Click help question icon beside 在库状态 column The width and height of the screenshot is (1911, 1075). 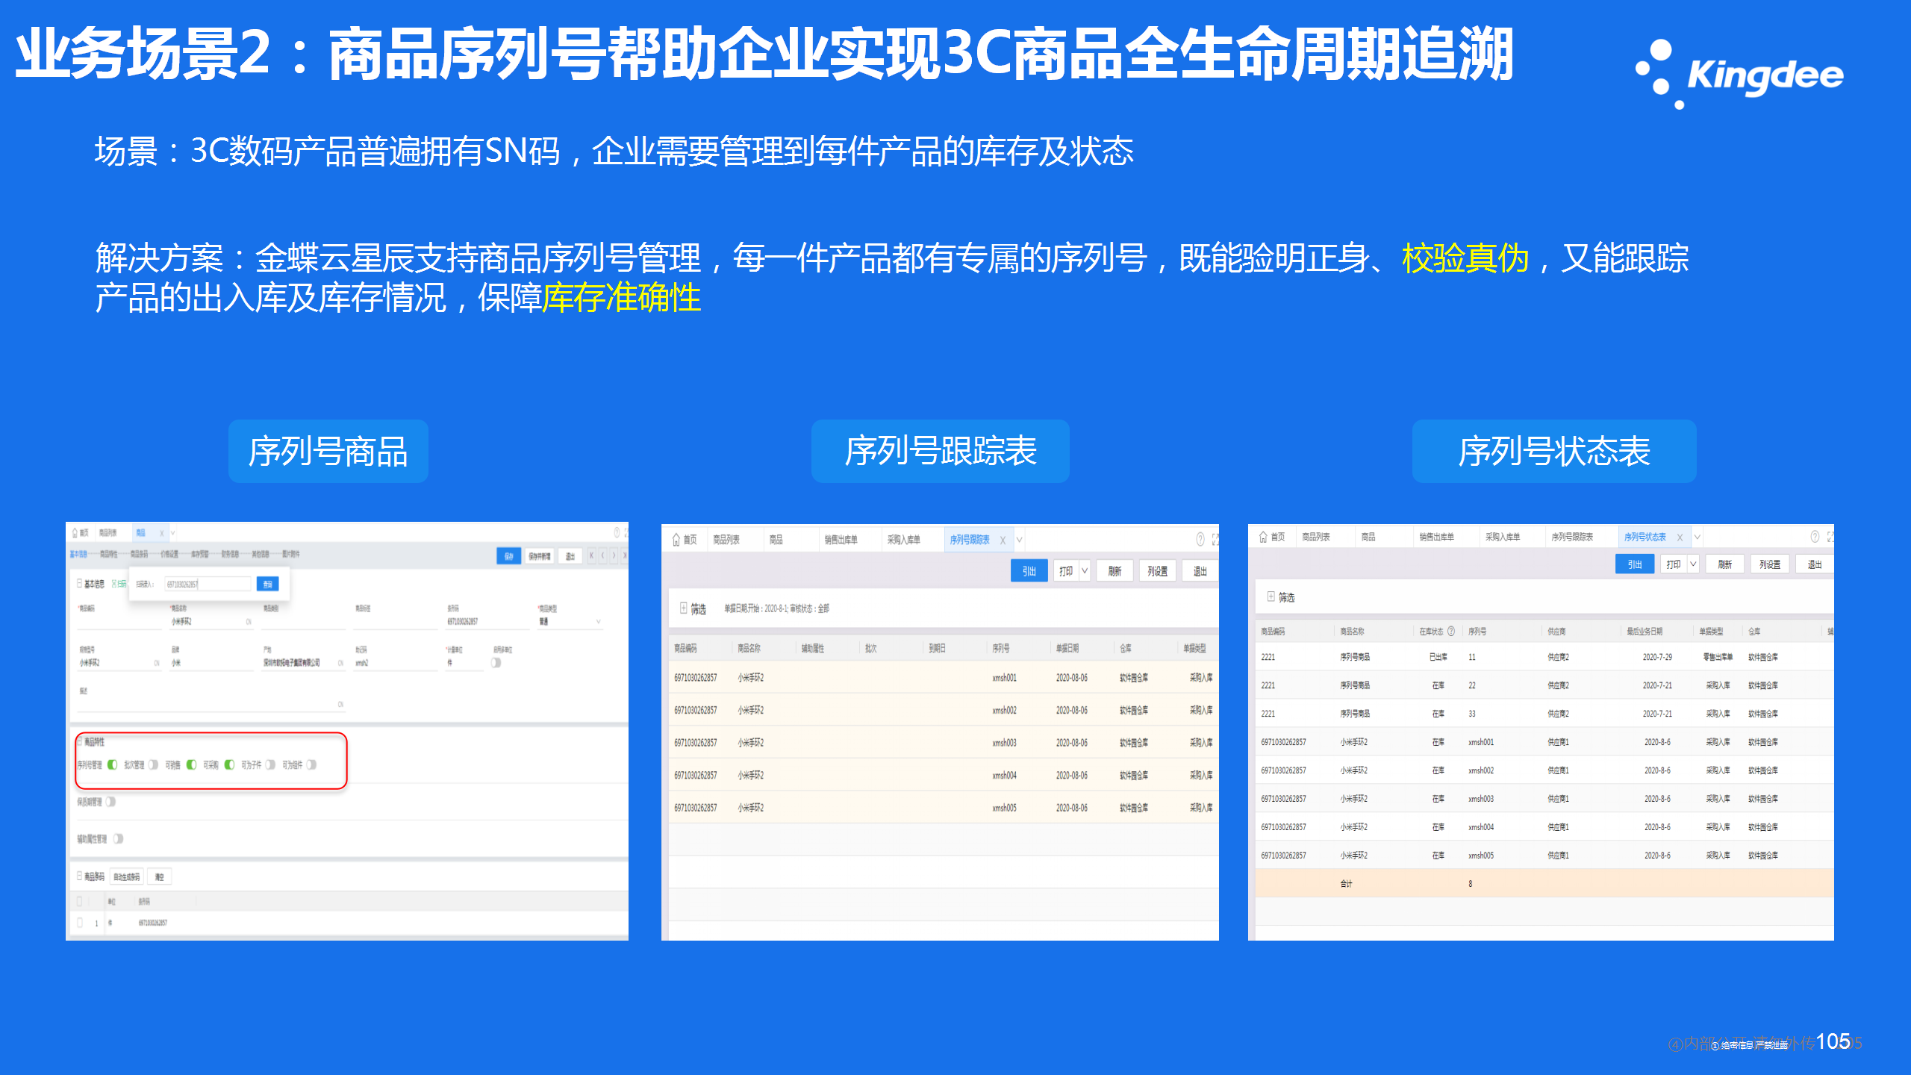(1451, 631)
